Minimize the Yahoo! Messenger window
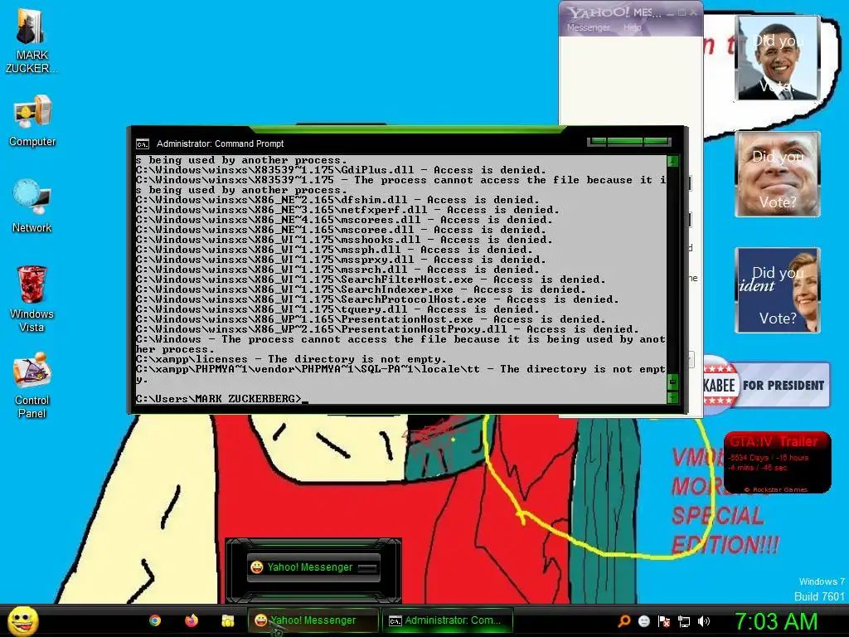This screenshot has height=637, width=849. tap(672, 13)
